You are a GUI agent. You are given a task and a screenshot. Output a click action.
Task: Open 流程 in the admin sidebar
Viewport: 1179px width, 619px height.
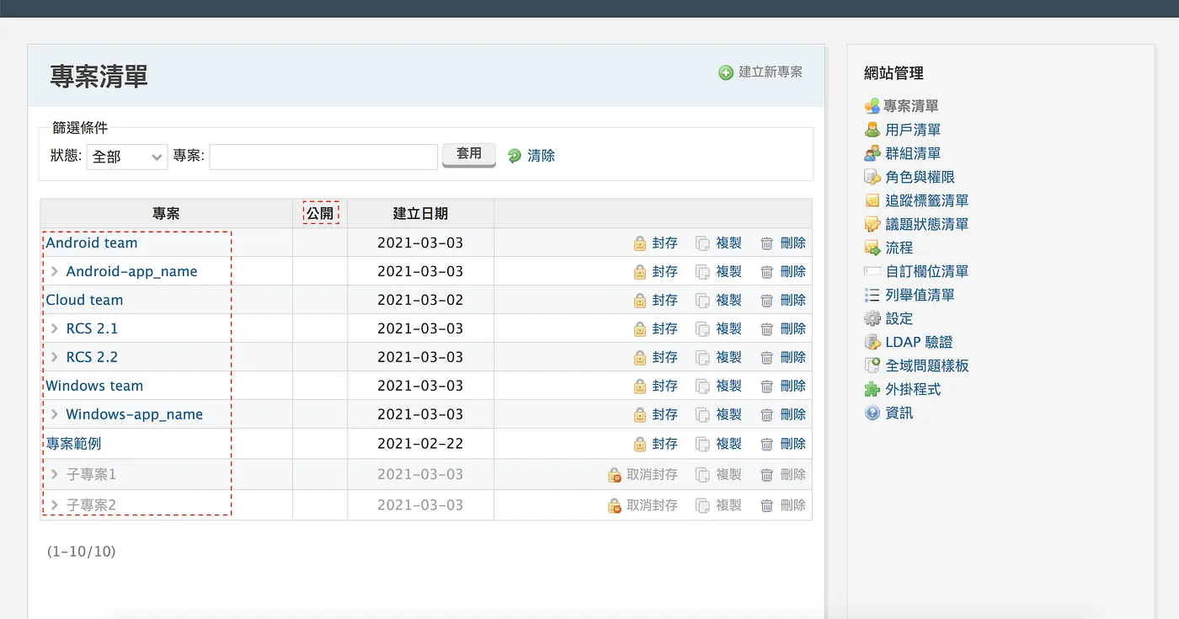pyautogui.click(x=899, y=248)
